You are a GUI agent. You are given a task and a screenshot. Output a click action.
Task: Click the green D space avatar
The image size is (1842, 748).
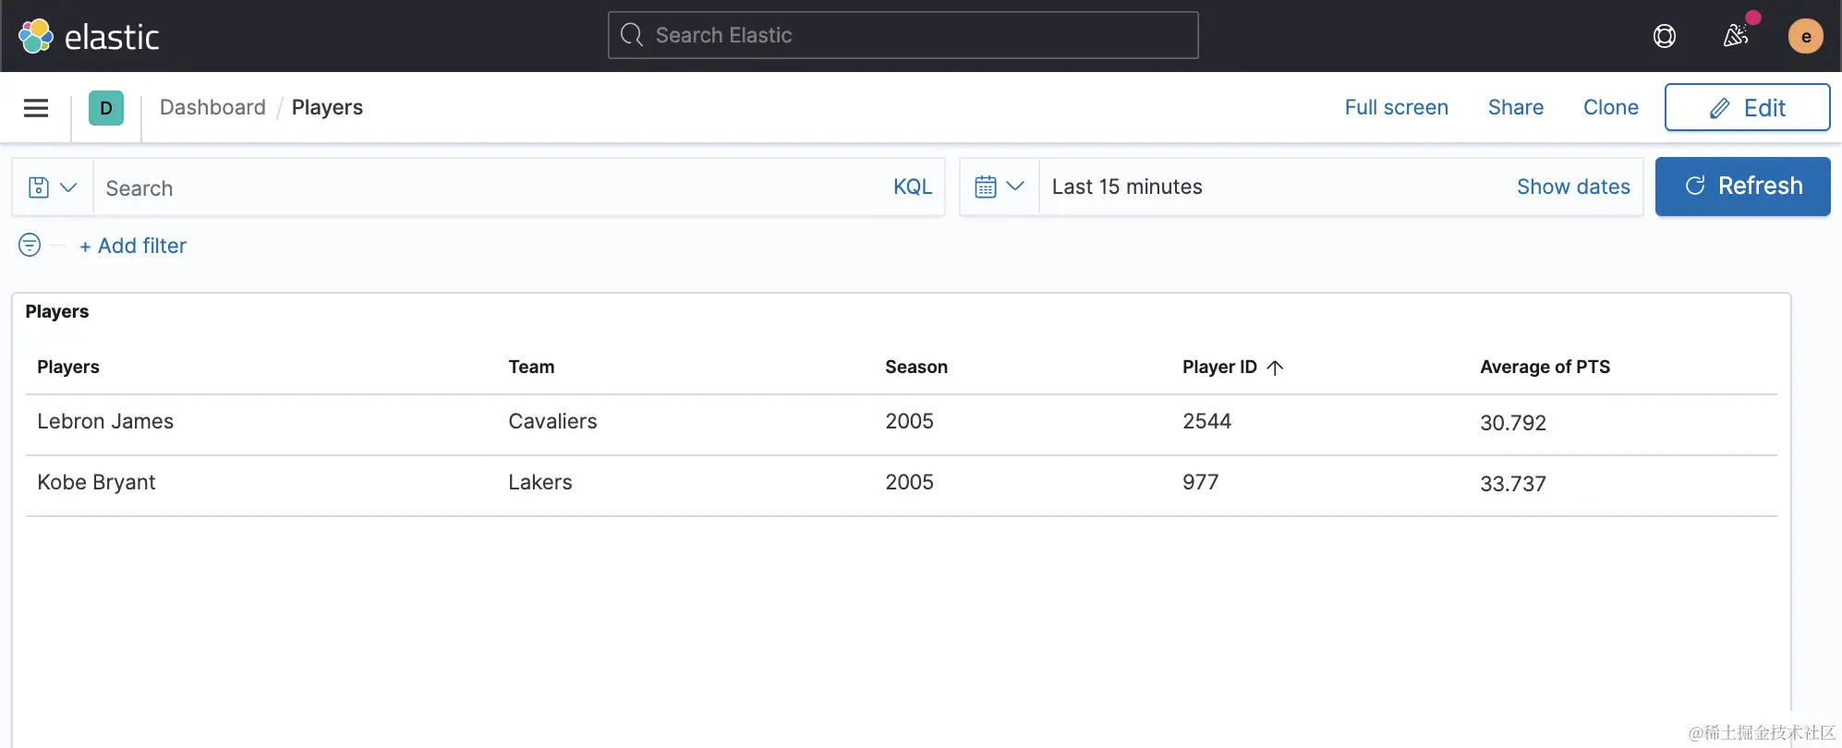click(x=106, y=108)
